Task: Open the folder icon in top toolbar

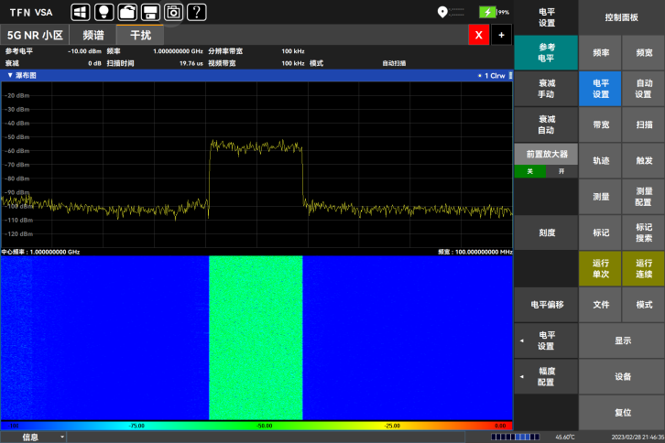Action: 127,12
